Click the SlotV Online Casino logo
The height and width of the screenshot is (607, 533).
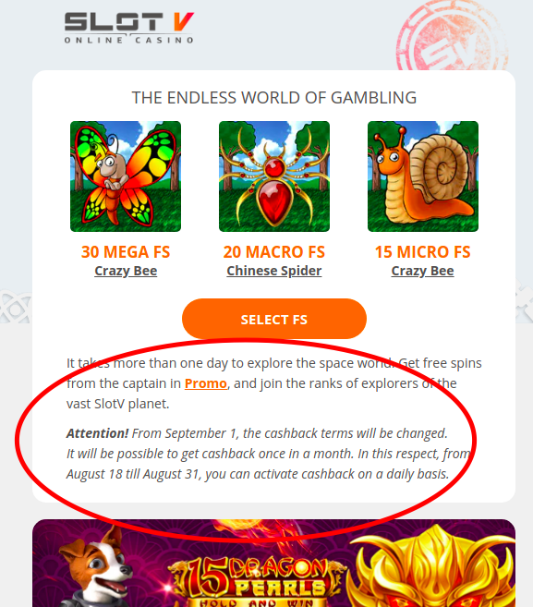[129, 28]
